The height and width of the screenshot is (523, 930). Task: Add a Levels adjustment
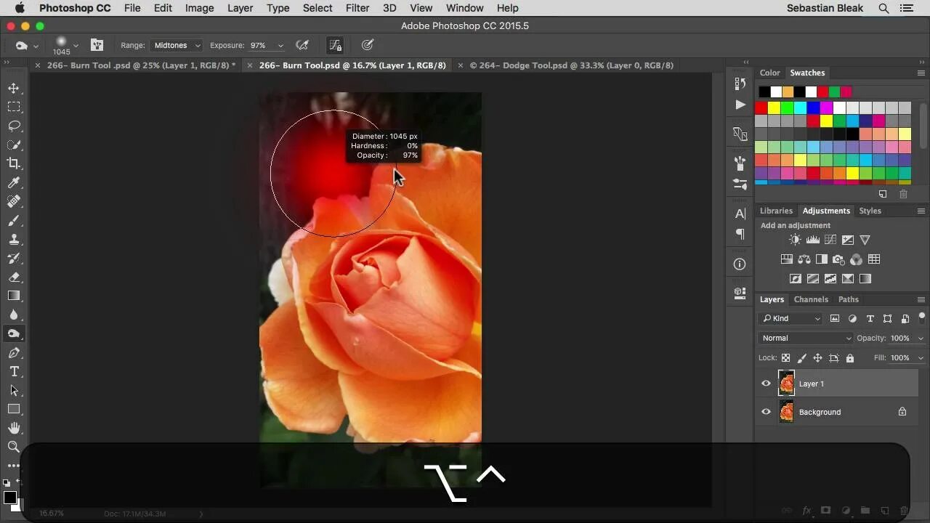pos(812,240)
